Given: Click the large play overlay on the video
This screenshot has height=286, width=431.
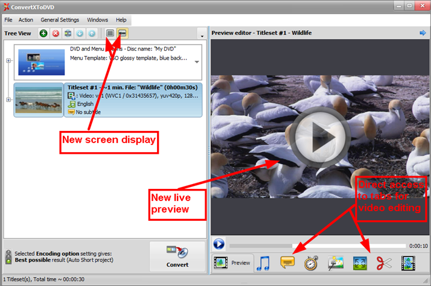Looking at the screenshot, I should pyautogui.click(x=320, y=137).
